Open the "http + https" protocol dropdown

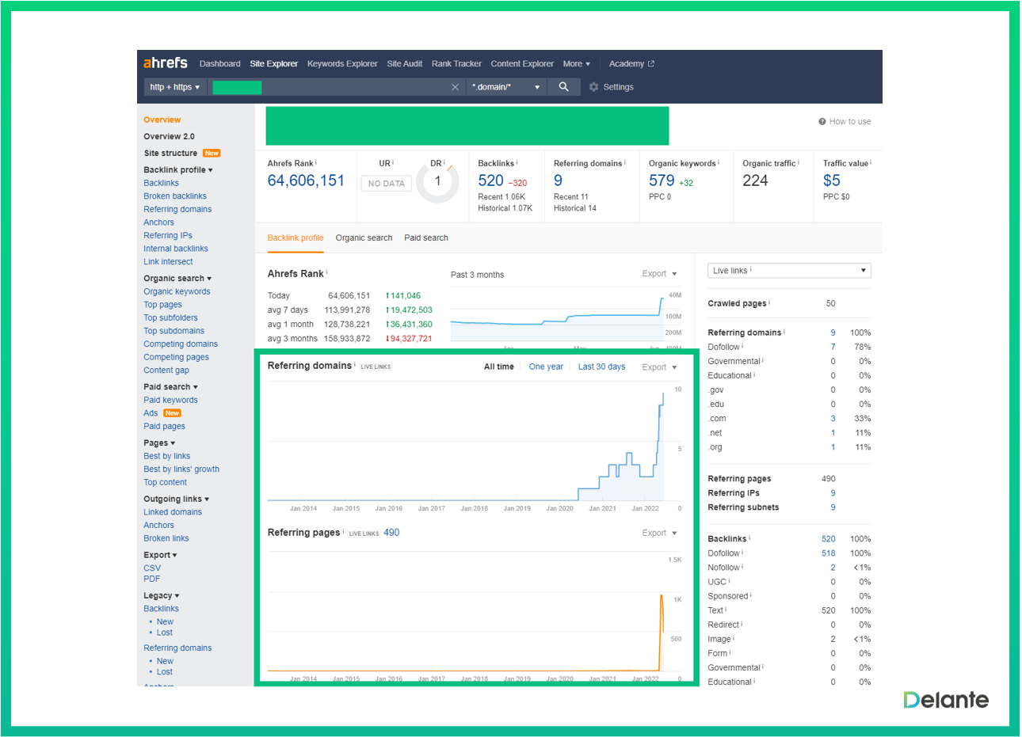click(174, 87)
